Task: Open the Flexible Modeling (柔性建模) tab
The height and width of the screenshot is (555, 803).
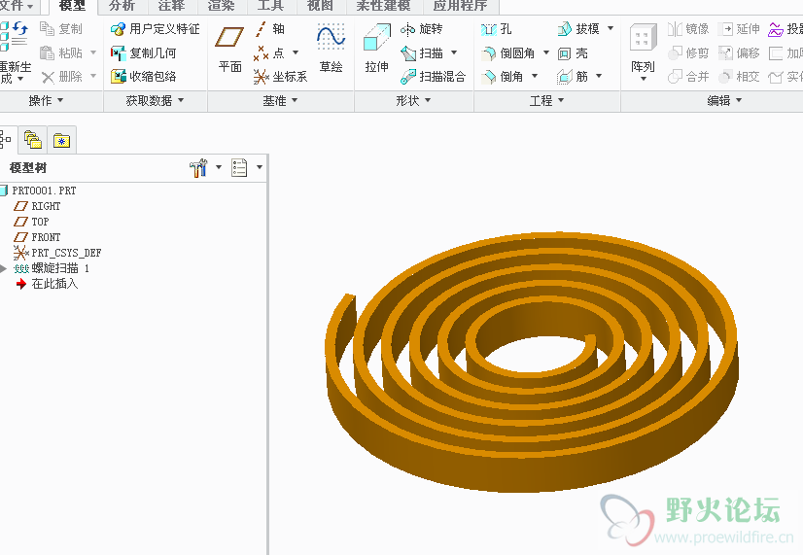Action: [384, 6]
